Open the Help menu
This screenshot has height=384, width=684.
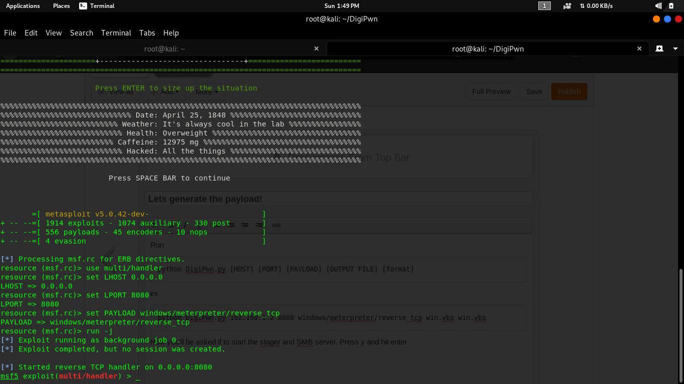[x=171, y=32]
